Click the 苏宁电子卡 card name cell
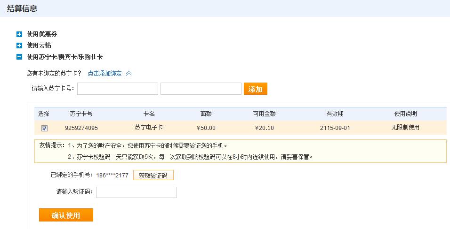This screenshot has height=229, width=450. pos(149,127)
